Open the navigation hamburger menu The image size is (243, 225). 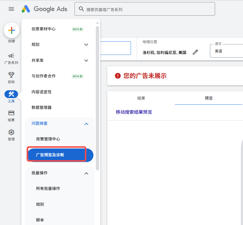pos(11,9)
